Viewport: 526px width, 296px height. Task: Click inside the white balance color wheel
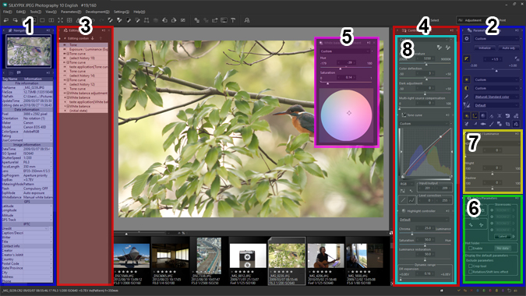(346, 115)
